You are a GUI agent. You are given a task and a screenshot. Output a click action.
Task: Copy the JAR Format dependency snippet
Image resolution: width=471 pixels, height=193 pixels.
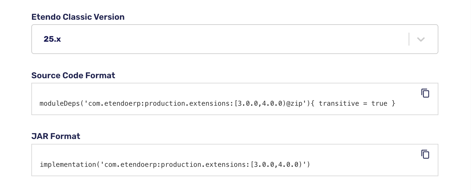[x=425, y=154]
